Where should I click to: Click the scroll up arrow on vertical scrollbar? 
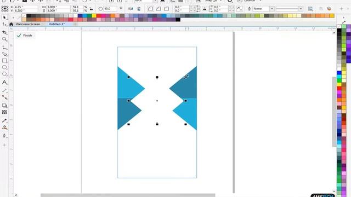pos(334,33)
